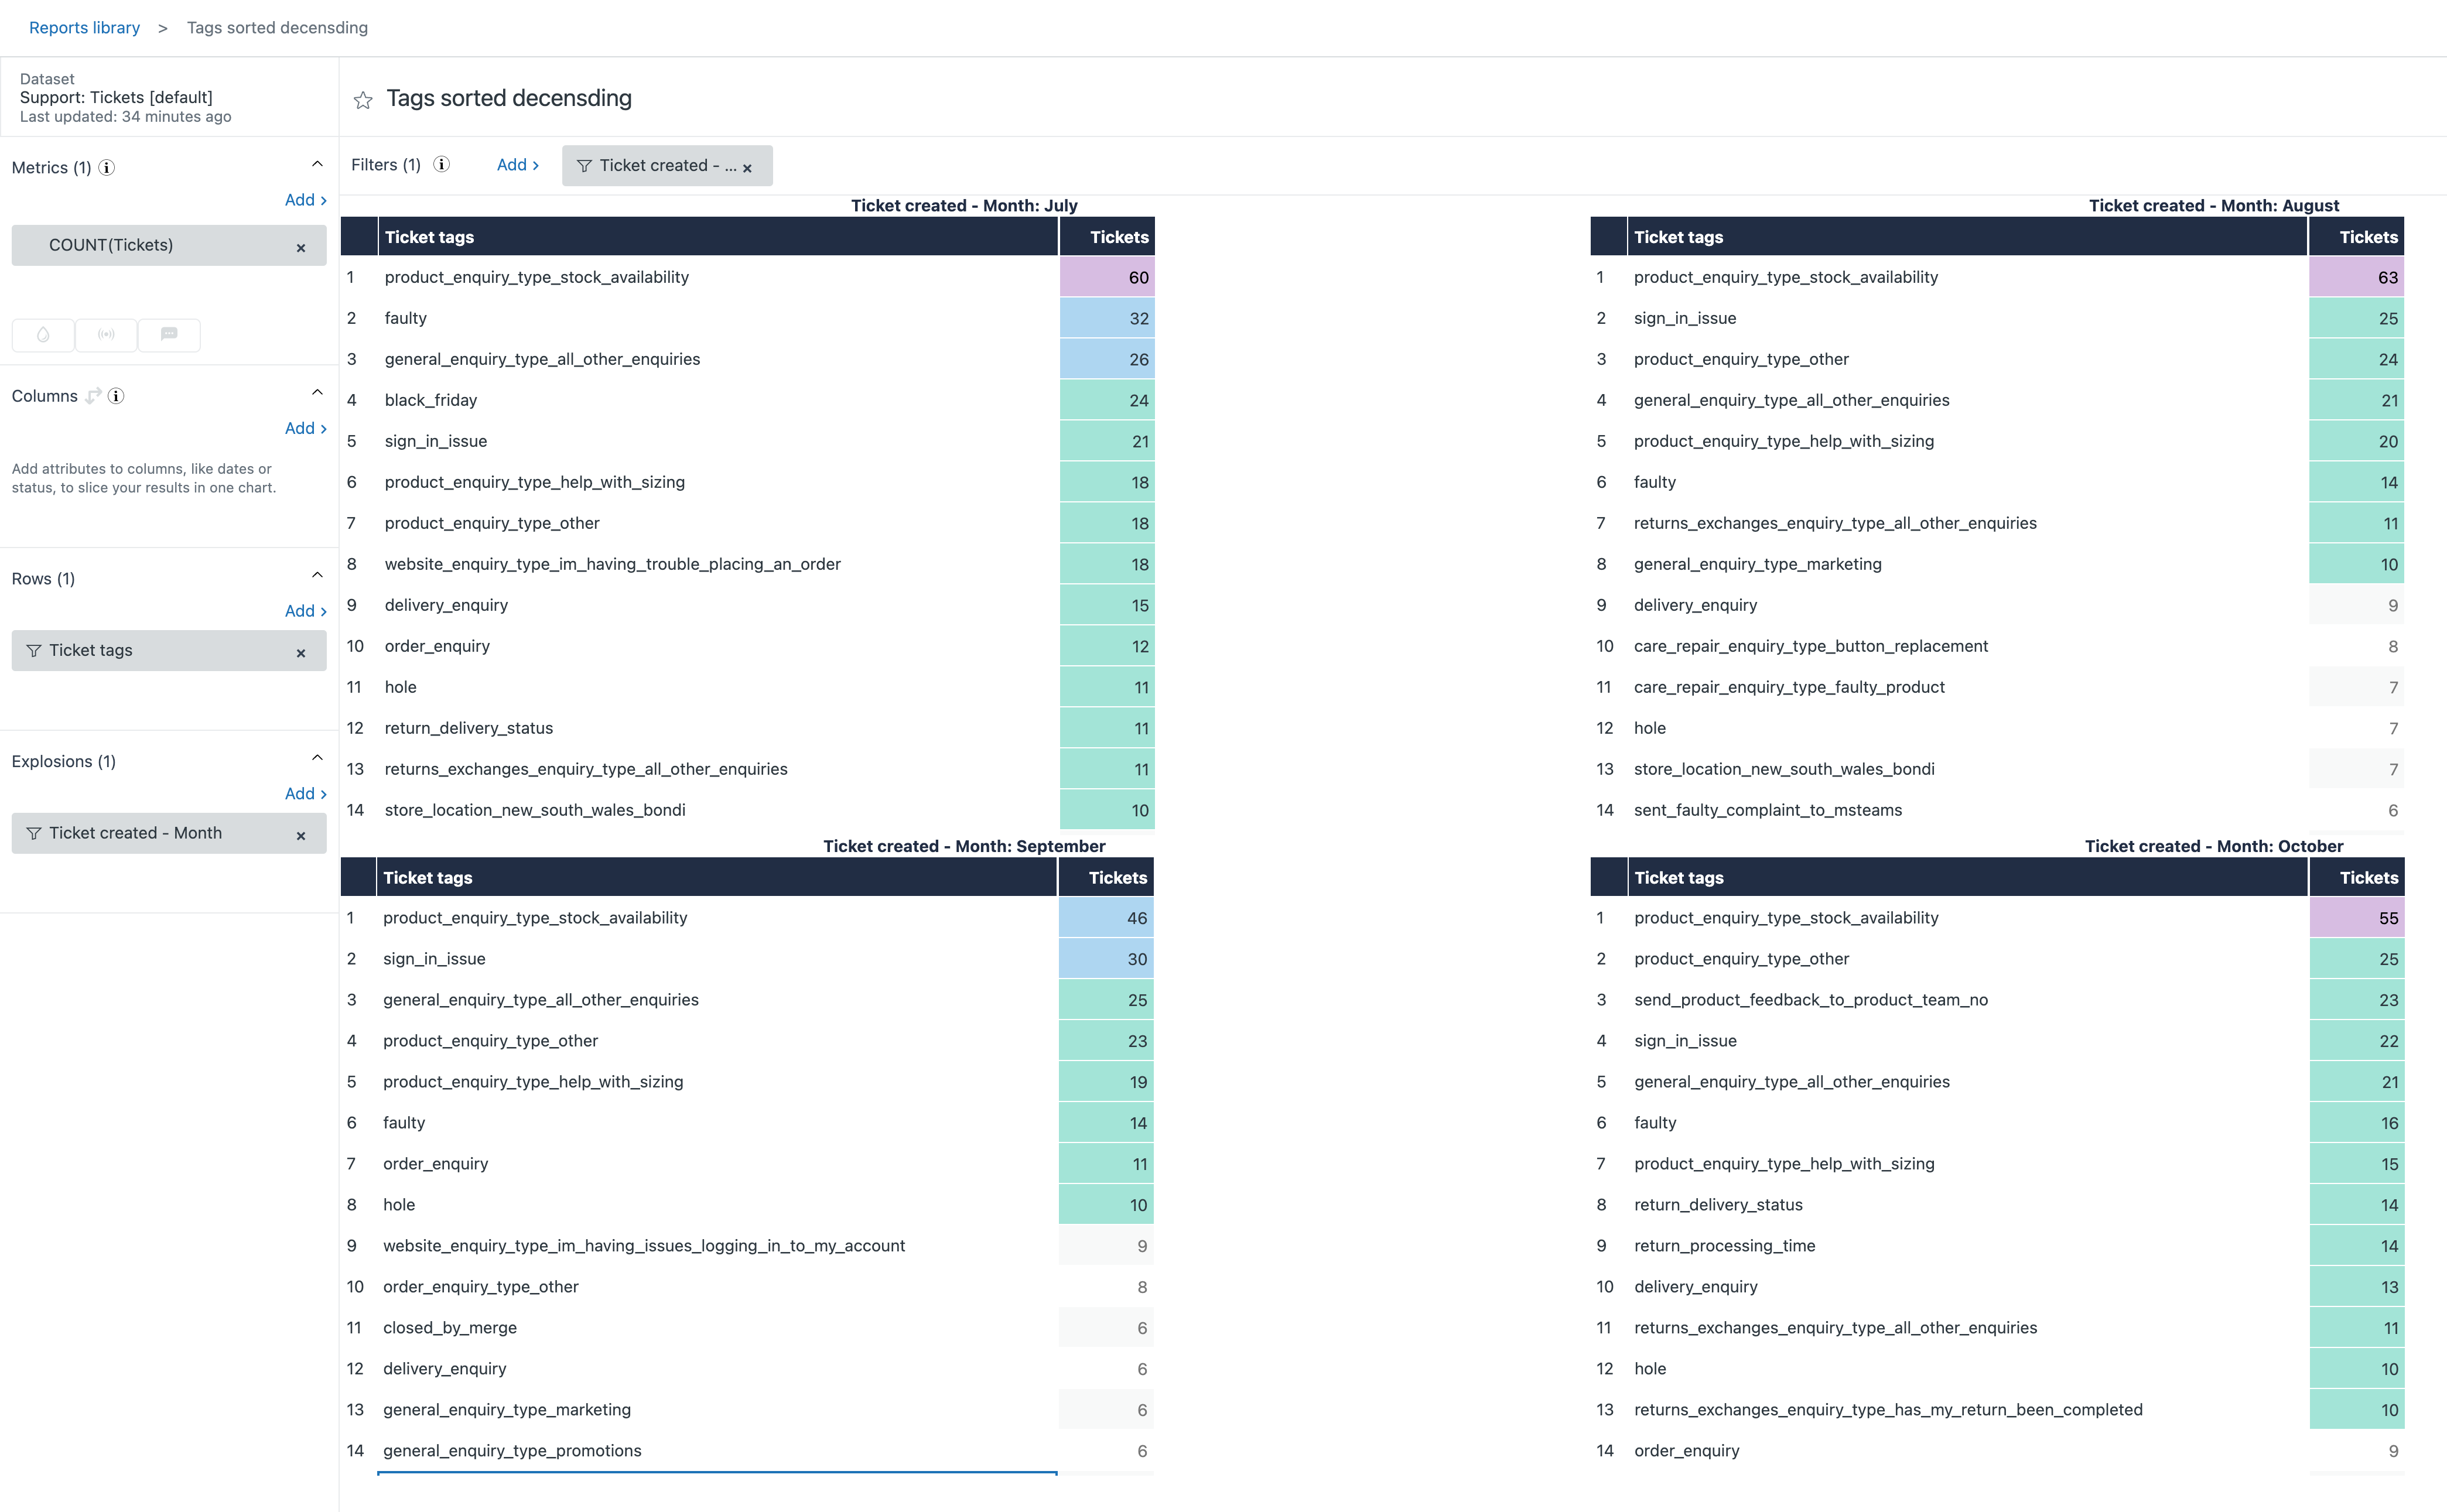Sort September table by Tickets header

click(1106, 878)
